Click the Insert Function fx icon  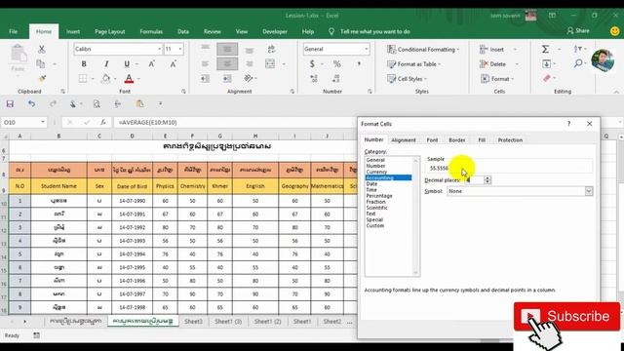coord(103,122)
